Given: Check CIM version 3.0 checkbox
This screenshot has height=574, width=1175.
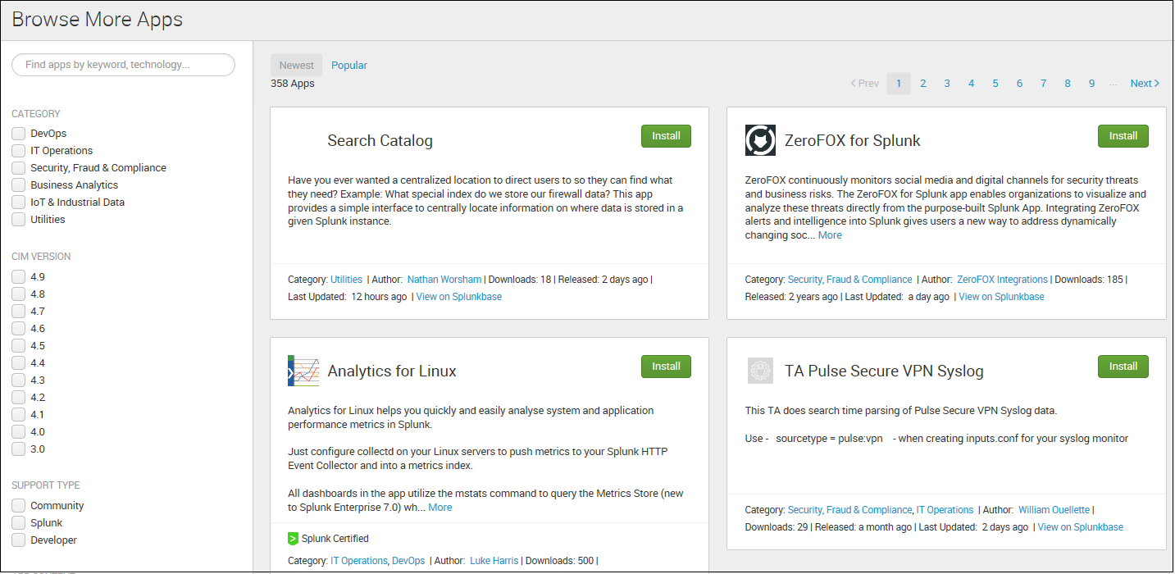Looking at the screenshot, I should pos(18,449).
